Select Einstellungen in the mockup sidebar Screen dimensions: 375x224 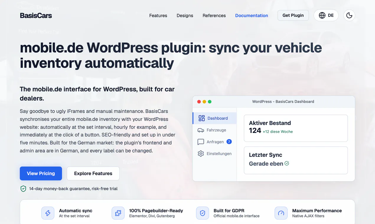[x=215, y=154]
